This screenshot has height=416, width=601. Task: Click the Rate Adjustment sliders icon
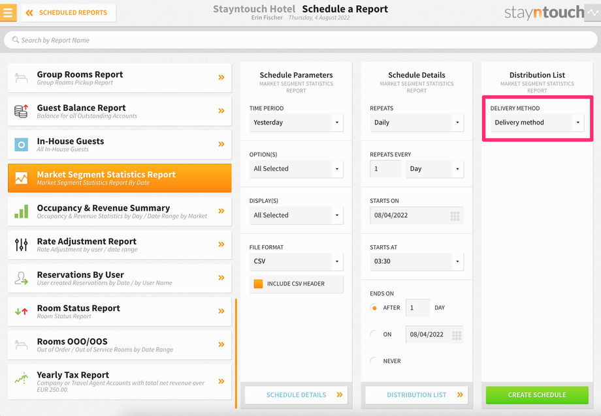coord(21,245)
